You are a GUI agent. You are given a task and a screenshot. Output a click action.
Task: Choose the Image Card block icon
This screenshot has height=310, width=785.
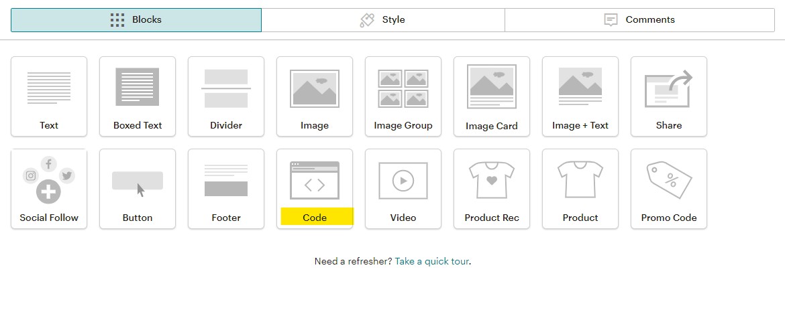click(x=492, y=86)
